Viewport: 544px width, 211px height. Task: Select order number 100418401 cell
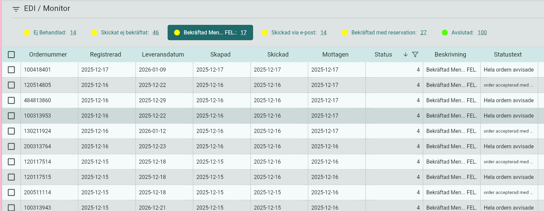coord(49,70)
